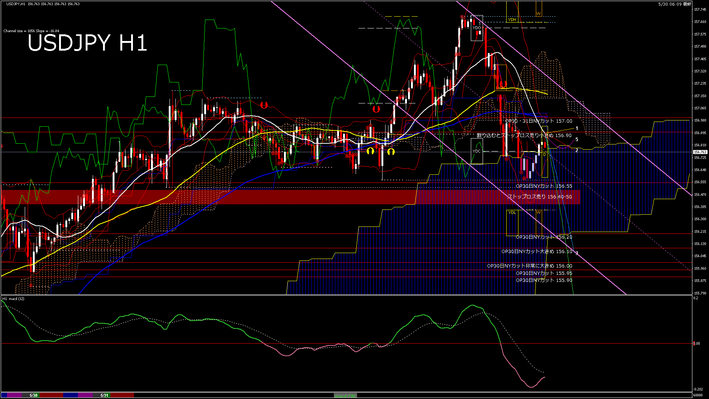The image size is (709, 399).
Task: Click the 'H1 macd (12)' indicator label
Action: click(x=13, y=299)
